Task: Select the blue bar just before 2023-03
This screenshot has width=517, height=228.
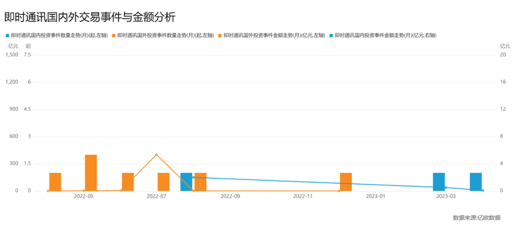Action: [x=439, y=182]
